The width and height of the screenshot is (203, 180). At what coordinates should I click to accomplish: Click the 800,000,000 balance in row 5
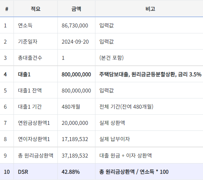(76, 90)
